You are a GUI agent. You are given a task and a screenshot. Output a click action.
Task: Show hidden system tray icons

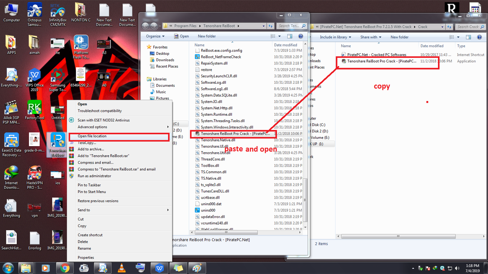pos(414,268)
